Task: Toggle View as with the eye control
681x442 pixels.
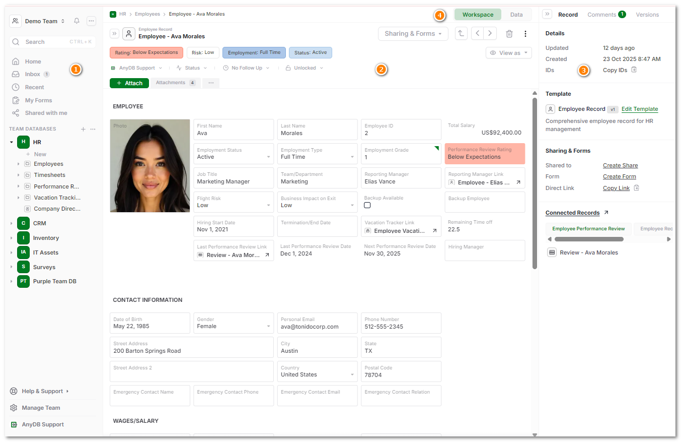Action: [508, 52]
